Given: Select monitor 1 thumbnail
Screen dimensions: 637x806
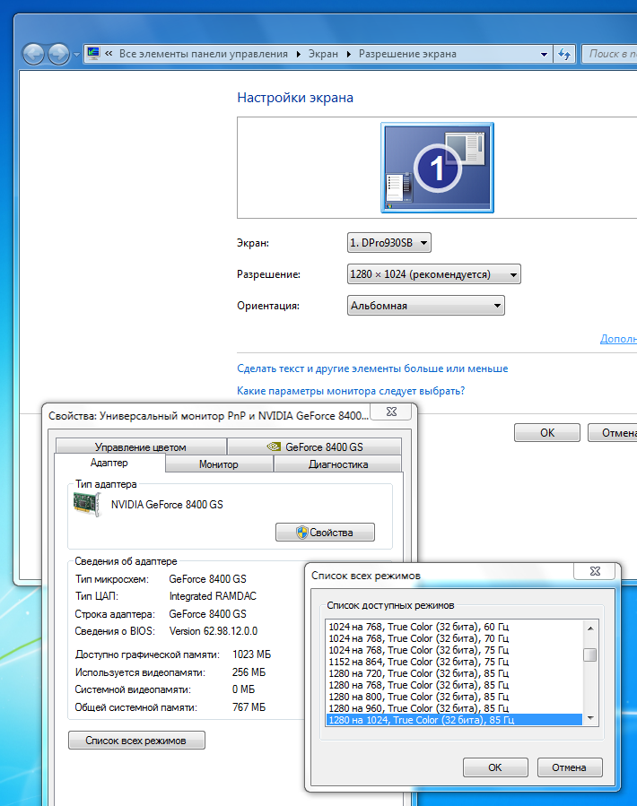Looking at the screenshot, I should pyautogui.click(x=437, y=168).
